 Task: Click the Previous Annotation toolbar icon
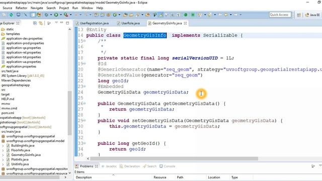[210, 15]
